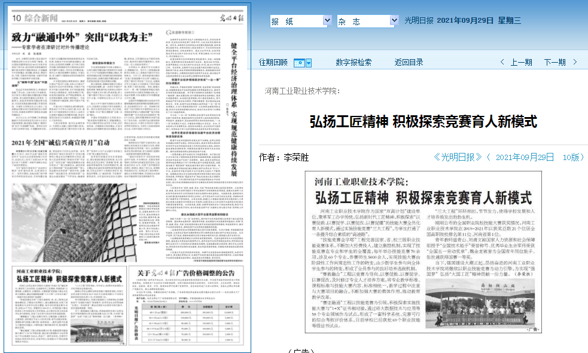
Task: Click the 2021年09月29日 date link
Action: (525, 157)
